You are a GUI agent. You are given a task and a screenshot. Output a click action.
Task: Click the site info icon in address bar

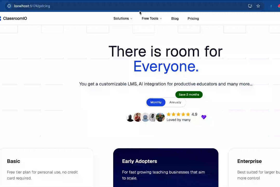pyautogui.click(x=9, y=6)
